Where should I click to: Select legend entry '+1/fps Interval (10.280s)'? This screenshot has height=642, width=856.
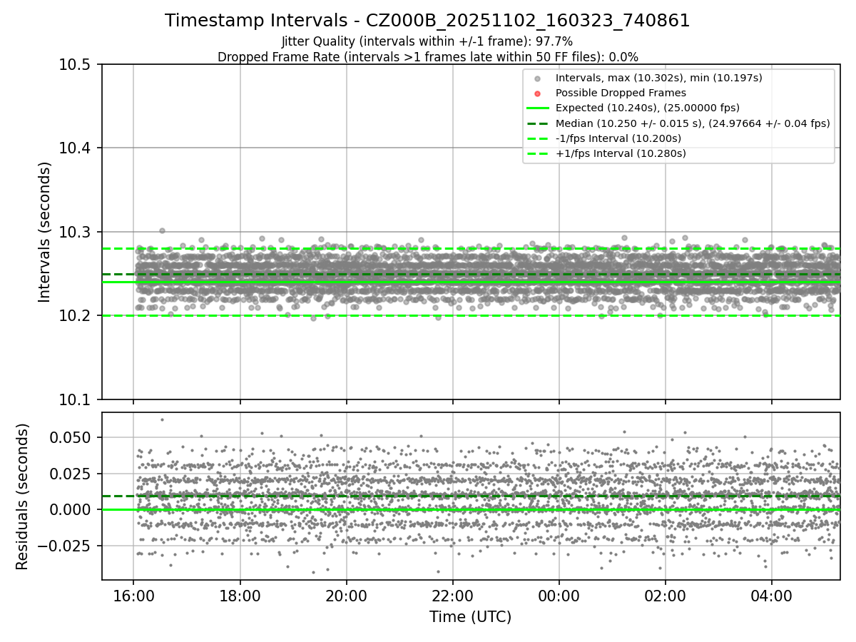click(x=621, y=153)
